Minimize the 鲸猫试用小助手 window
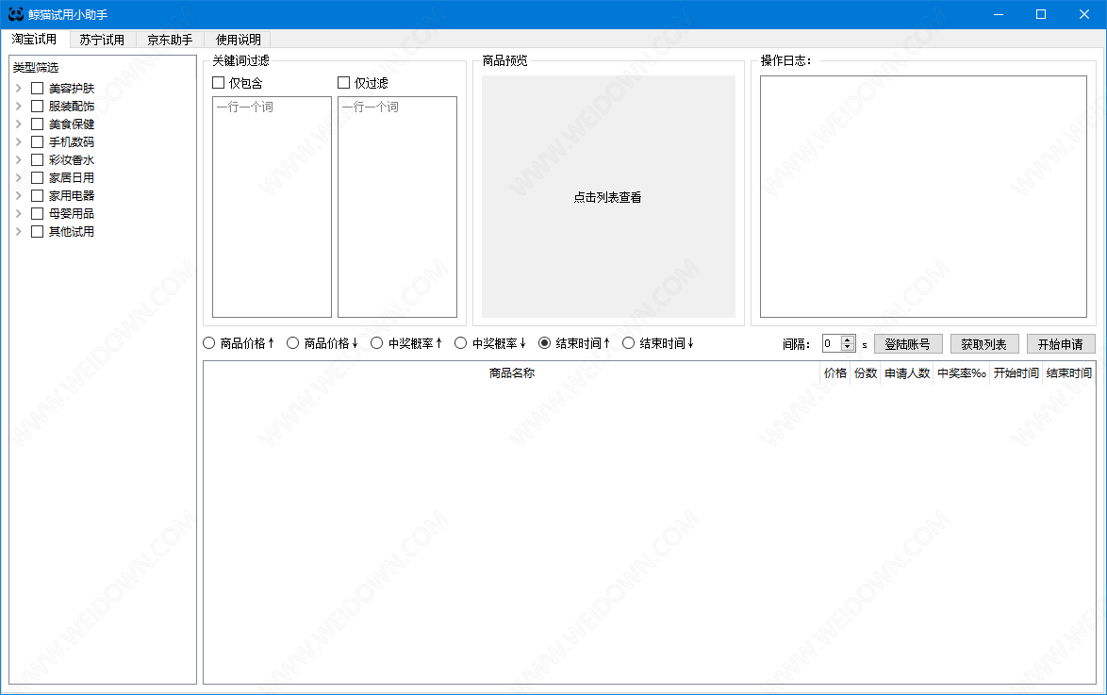Viewport: 1107px width, 695px height. pos(999,14)
